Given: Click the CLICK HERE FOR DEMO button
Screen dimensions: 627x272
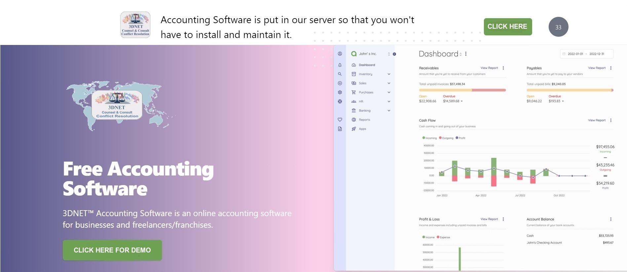Looking at the screenshot, I should coord(112,250).
